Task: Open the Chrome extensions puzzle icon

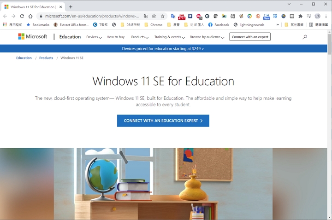Action: click(x=300, y=16)
